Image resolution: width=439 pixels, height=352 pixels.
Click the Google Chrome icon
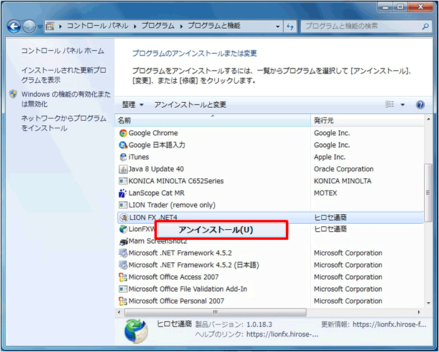123,133
